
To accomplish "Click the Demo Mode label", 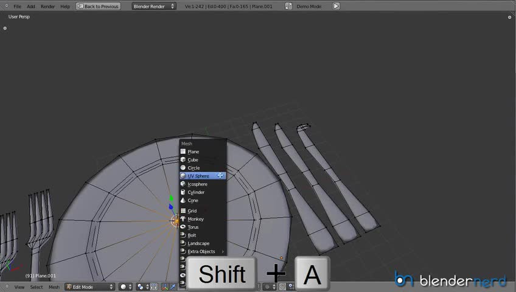I will point(309,6).
